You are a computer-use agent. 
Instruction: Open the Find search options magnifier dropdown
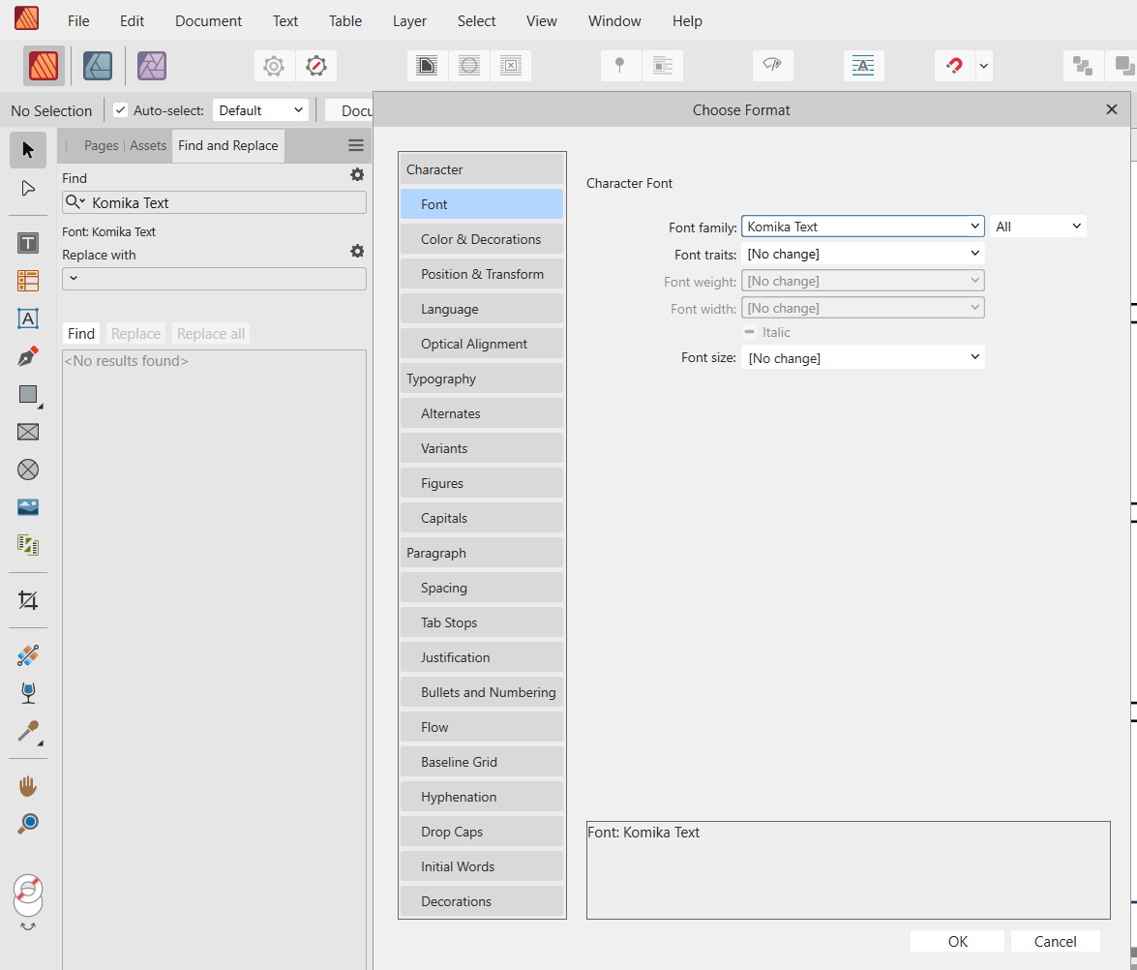click(x=75, y=202)
